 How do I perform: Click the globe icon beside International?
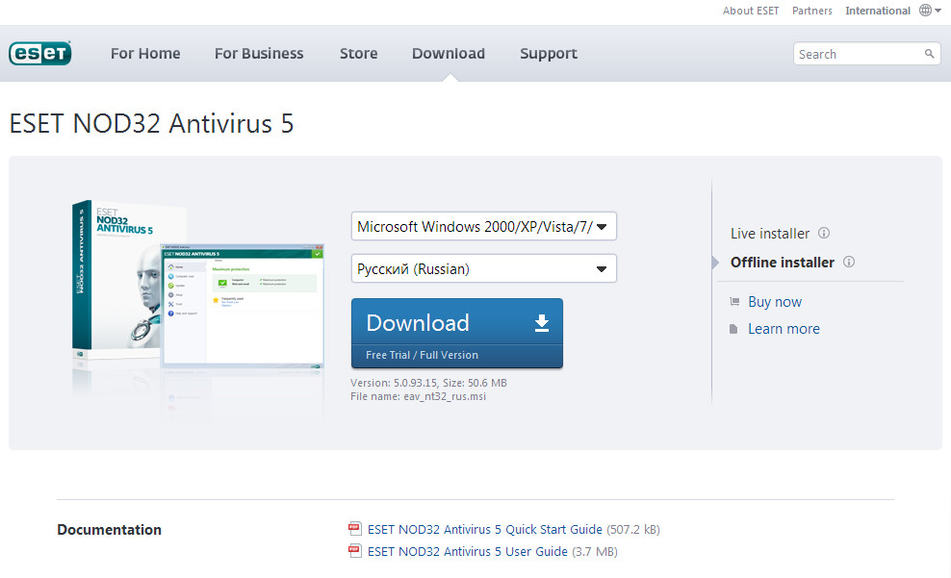[x=926, y=11]
